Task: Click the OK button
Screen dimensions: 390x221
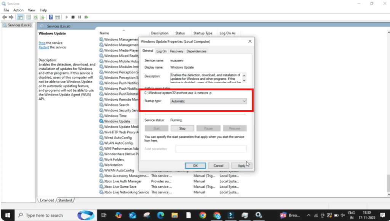Action: click(195, 166)
